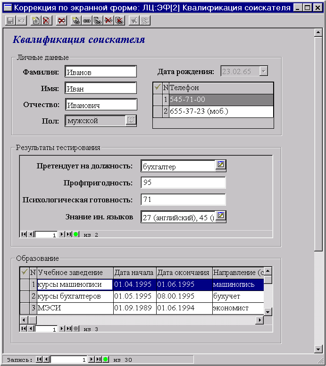Image resolution: width=326 pixels, height=366 pixels.
Task: Toggle the checkmark header in Телефон table
Action: click(x=158, y=88)
